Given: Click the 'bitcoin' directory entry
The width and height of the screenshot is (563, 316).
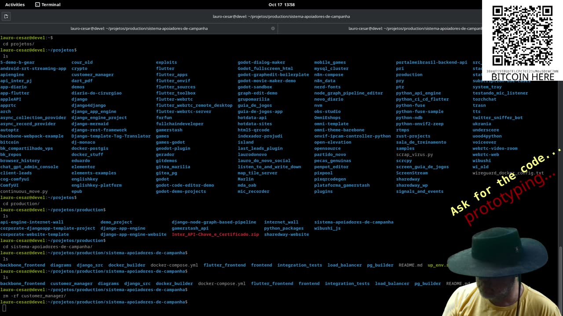Looking at the screenshot, I should coord(9,142).
